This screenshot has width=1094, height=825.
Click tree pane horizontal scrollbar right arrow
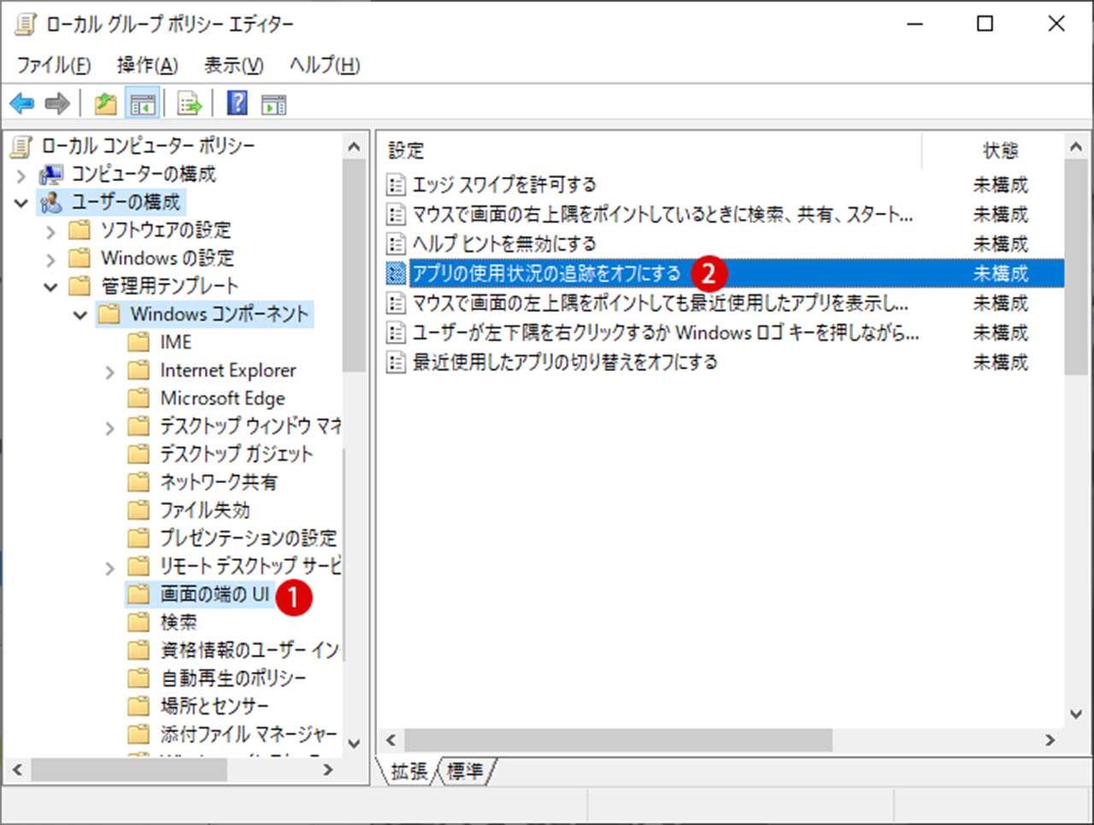[x=328, y=769]
